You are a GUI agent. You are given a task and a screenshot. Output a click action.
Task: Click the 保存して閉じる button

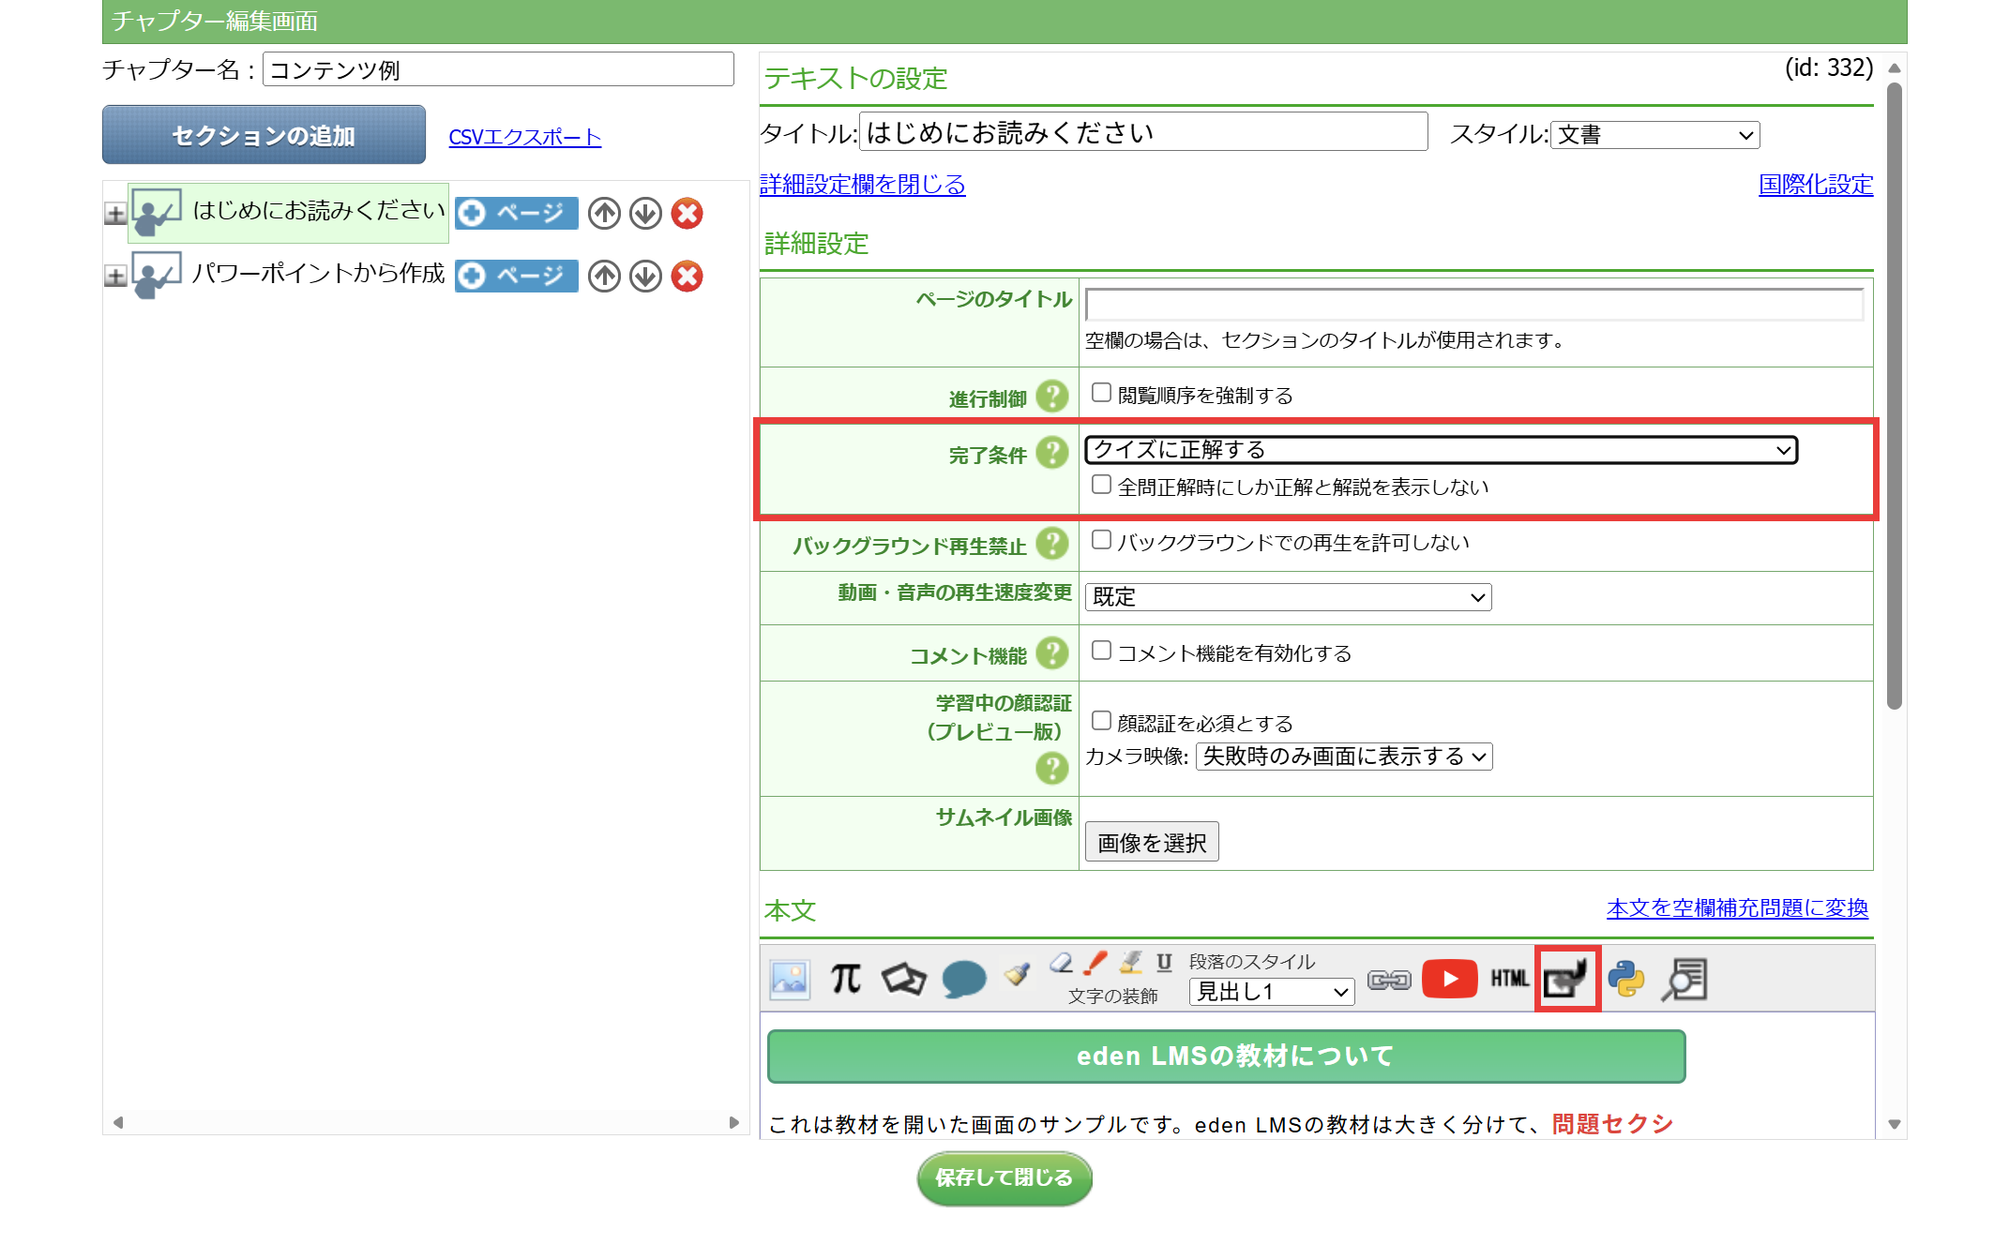pos(1004,1177)
